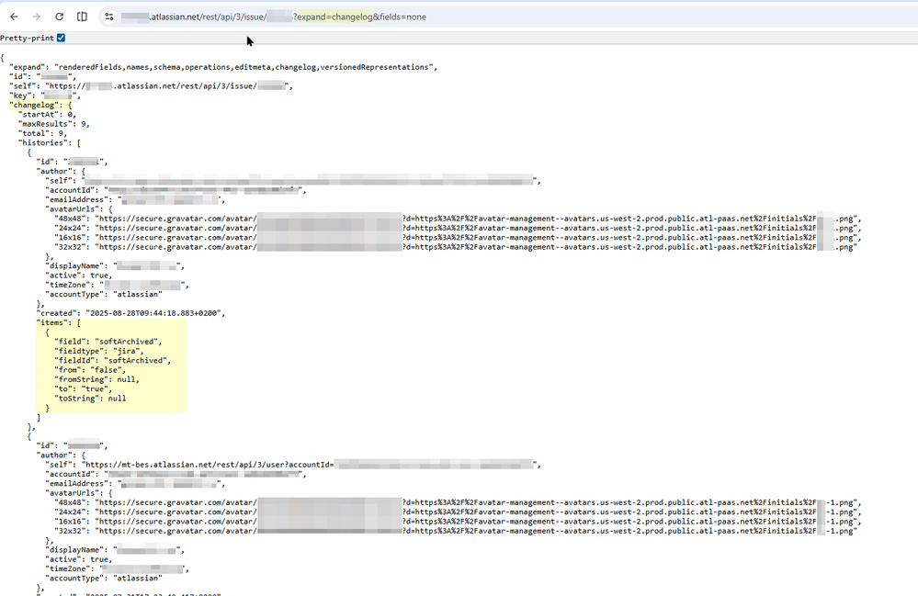918x596 pixels.
Task: Click the total: 9 value
Action: click(43, 132)
